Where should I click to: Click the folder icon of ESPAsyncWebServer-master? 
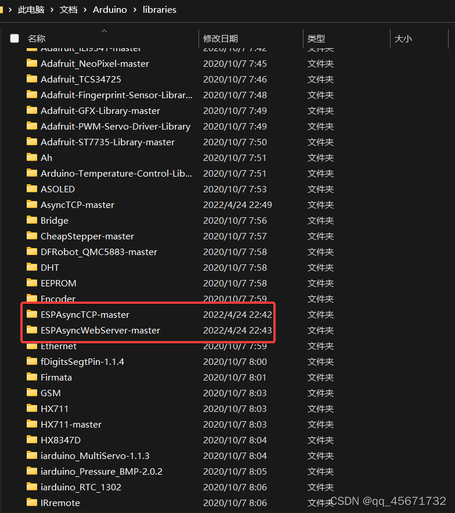[32, 330]
